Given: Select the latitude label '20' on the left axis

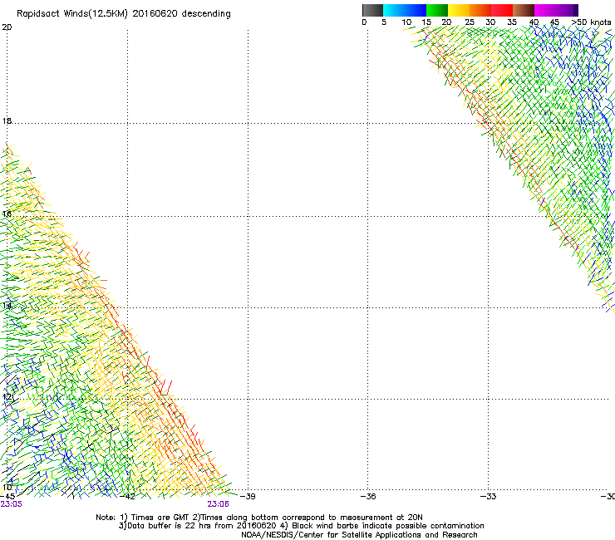Looking at the screenshot, I should pos(7,27).
